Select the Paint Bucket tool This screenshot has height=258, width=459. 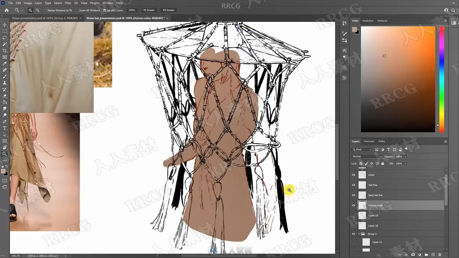click(5, 102)
